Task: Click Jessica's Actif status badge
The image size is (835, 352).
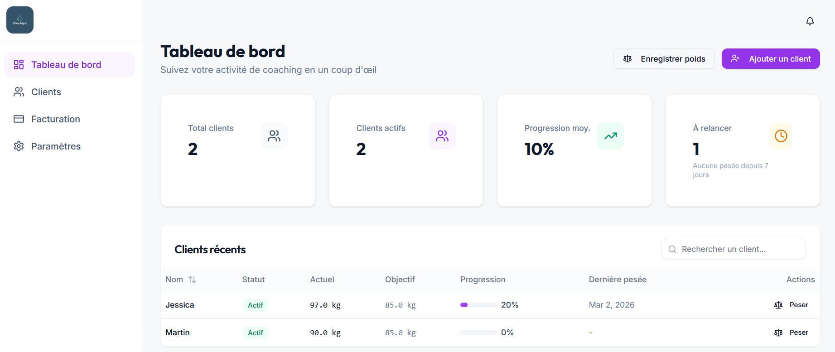Action: (x=256, y=305)
